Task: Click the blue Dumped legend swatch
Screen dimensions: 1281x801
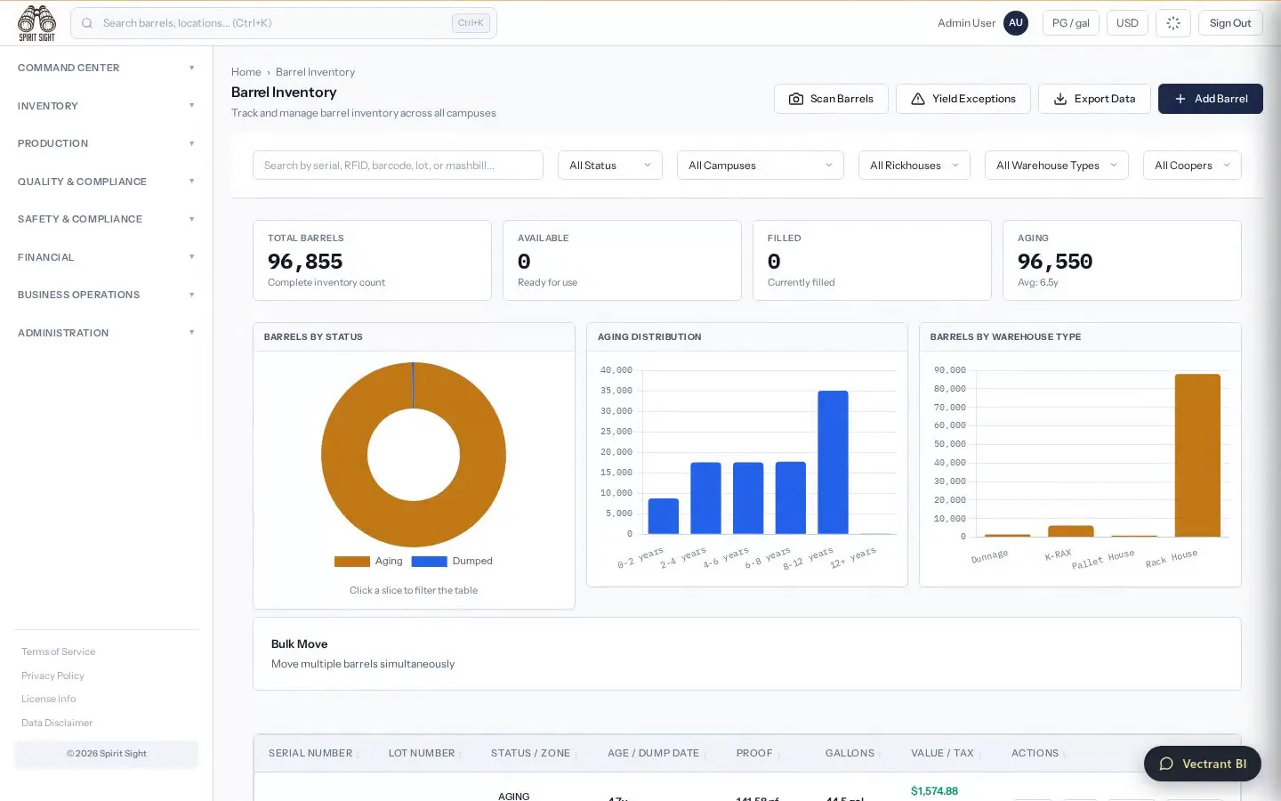Action: tap(429, 562)
